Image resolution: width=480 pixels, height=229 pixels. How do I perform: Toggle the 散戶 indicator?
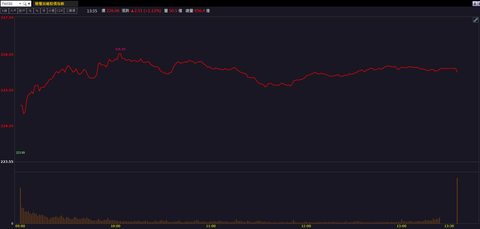[x=22, y=11]
